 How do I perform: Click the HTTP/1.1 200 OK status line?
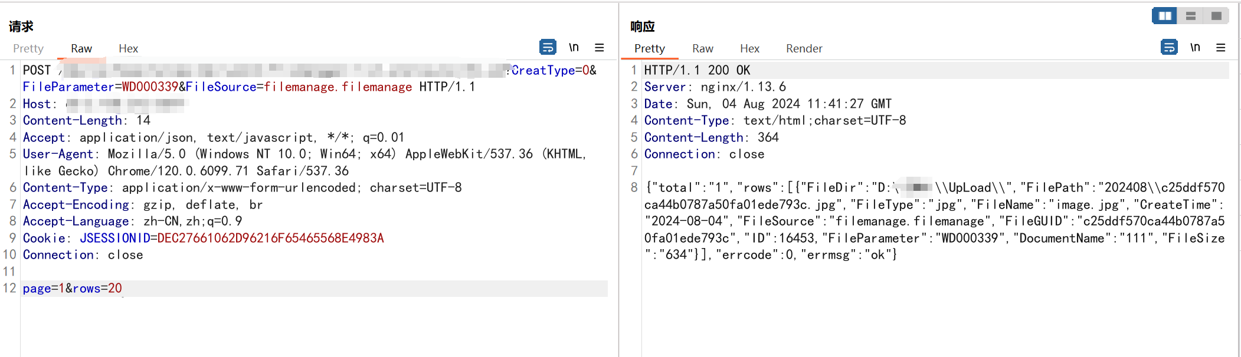point(697,70)
